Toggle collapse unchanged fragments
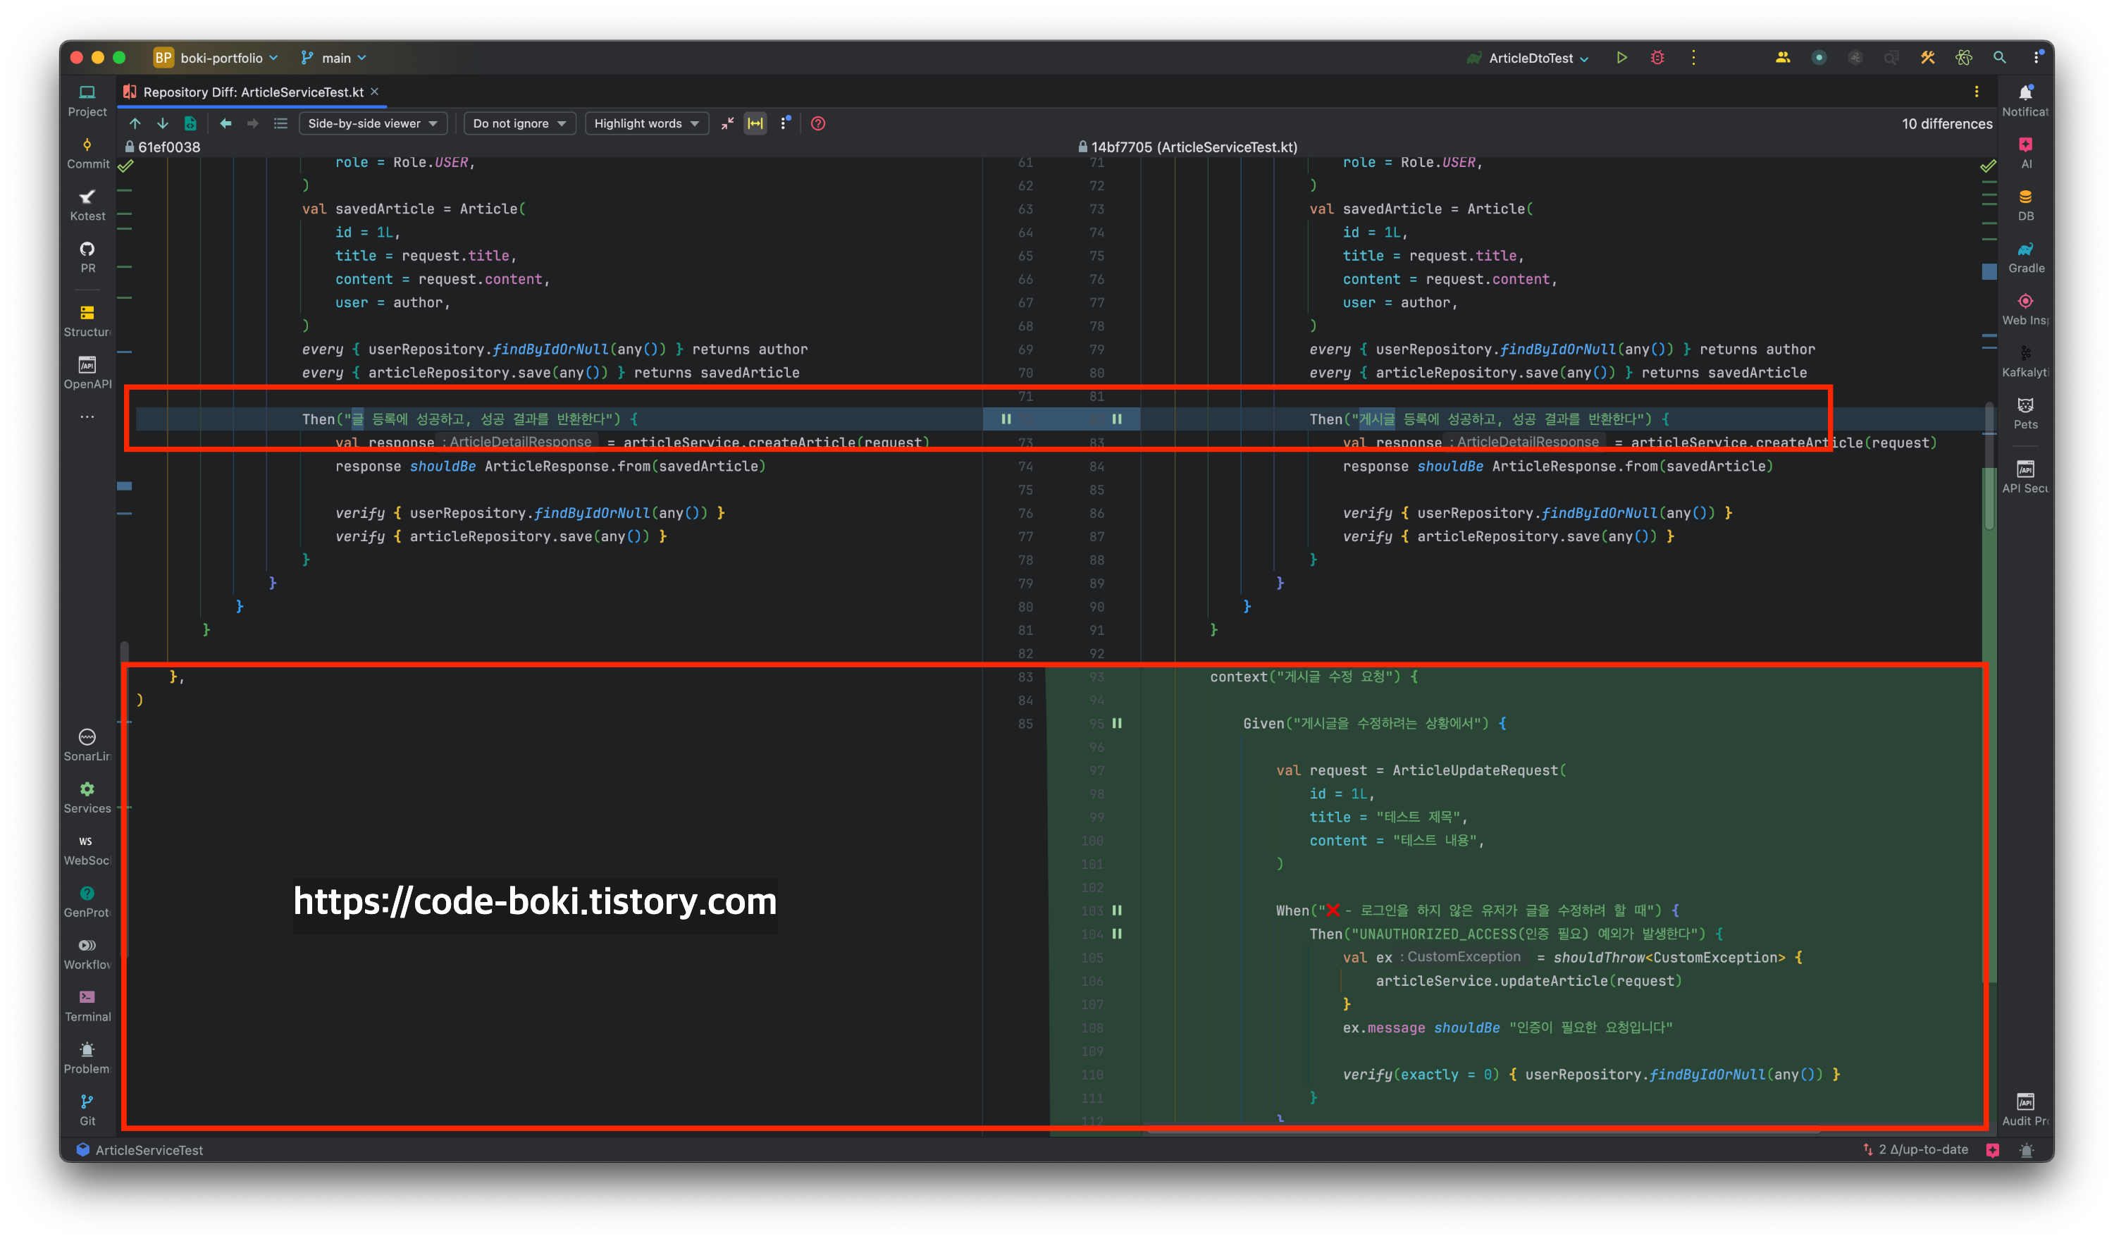 (727, 123)
